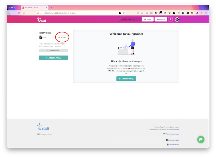This screenshot has height=157, width=216.
Task: Click the padlock site security icon
Action: tap(41, 13)
